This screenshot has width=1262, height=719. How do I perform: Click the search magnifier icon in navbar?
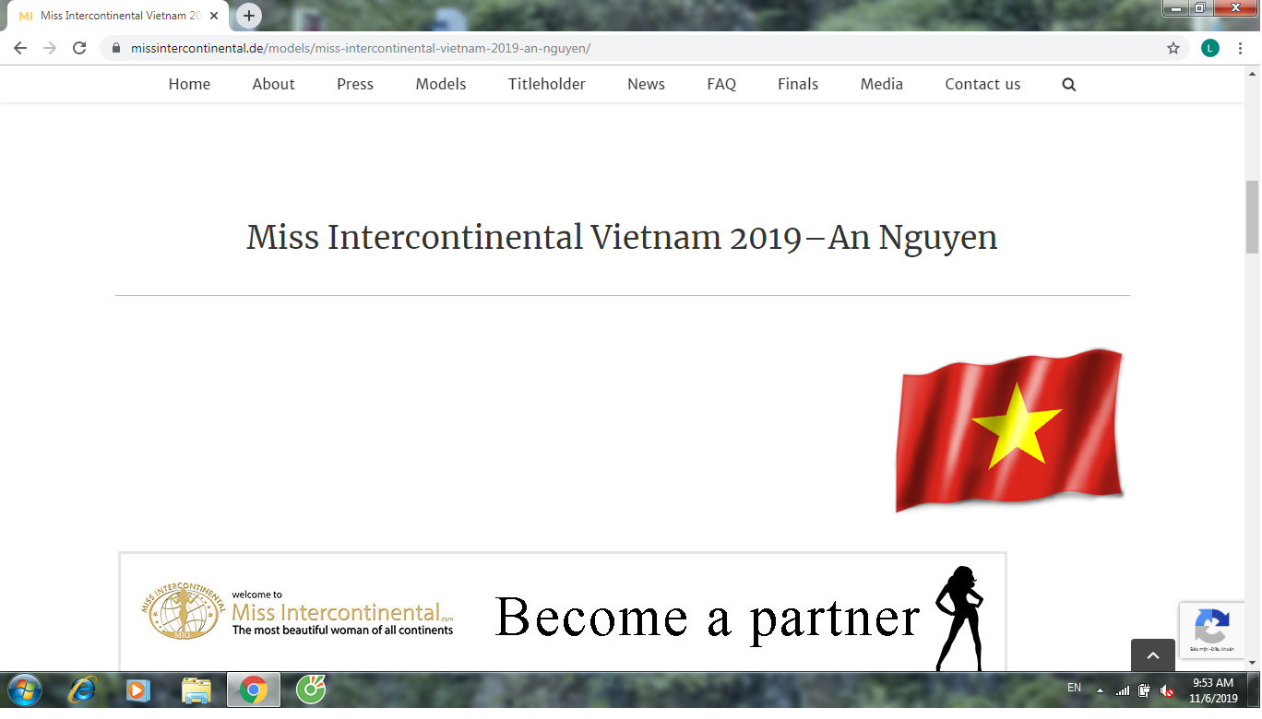pos(1069,84)
